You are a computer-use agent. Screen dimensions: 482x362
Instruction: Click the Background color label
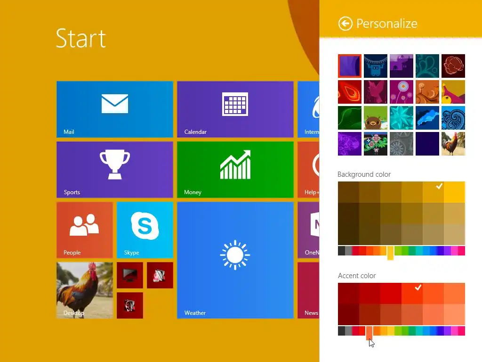[364, 174]
